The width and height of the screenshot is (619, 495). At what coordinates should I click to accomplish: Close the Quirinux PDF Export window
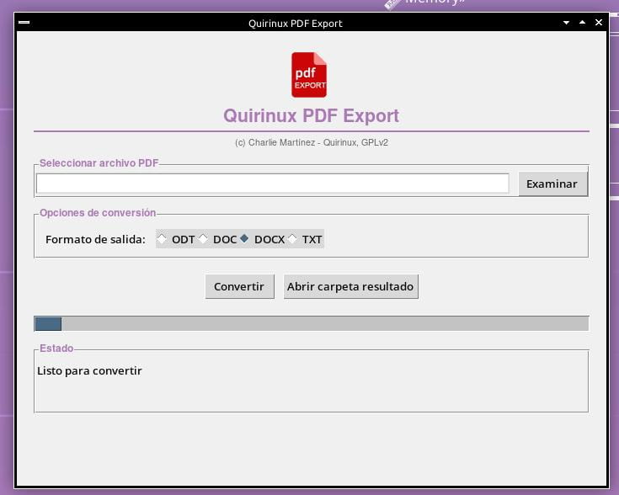(599, 23)
